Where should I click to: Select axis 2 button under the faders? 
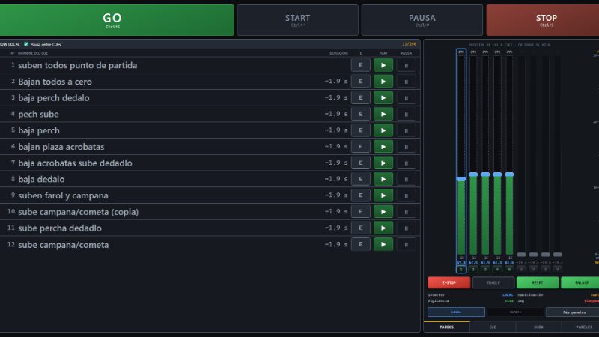473,270
